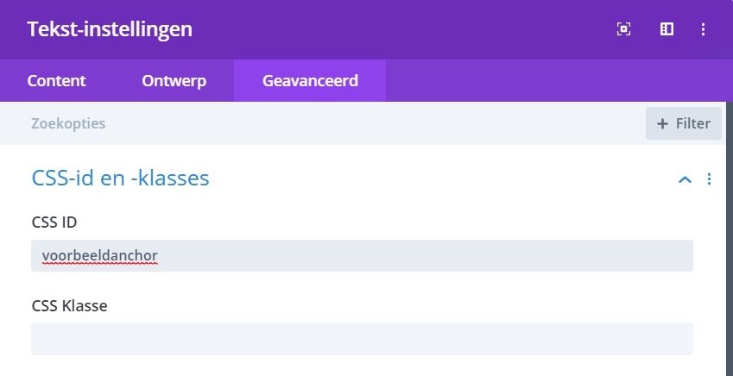Click into the CSS ID input field
Screen dimensions: 733x376
point(362,255)
